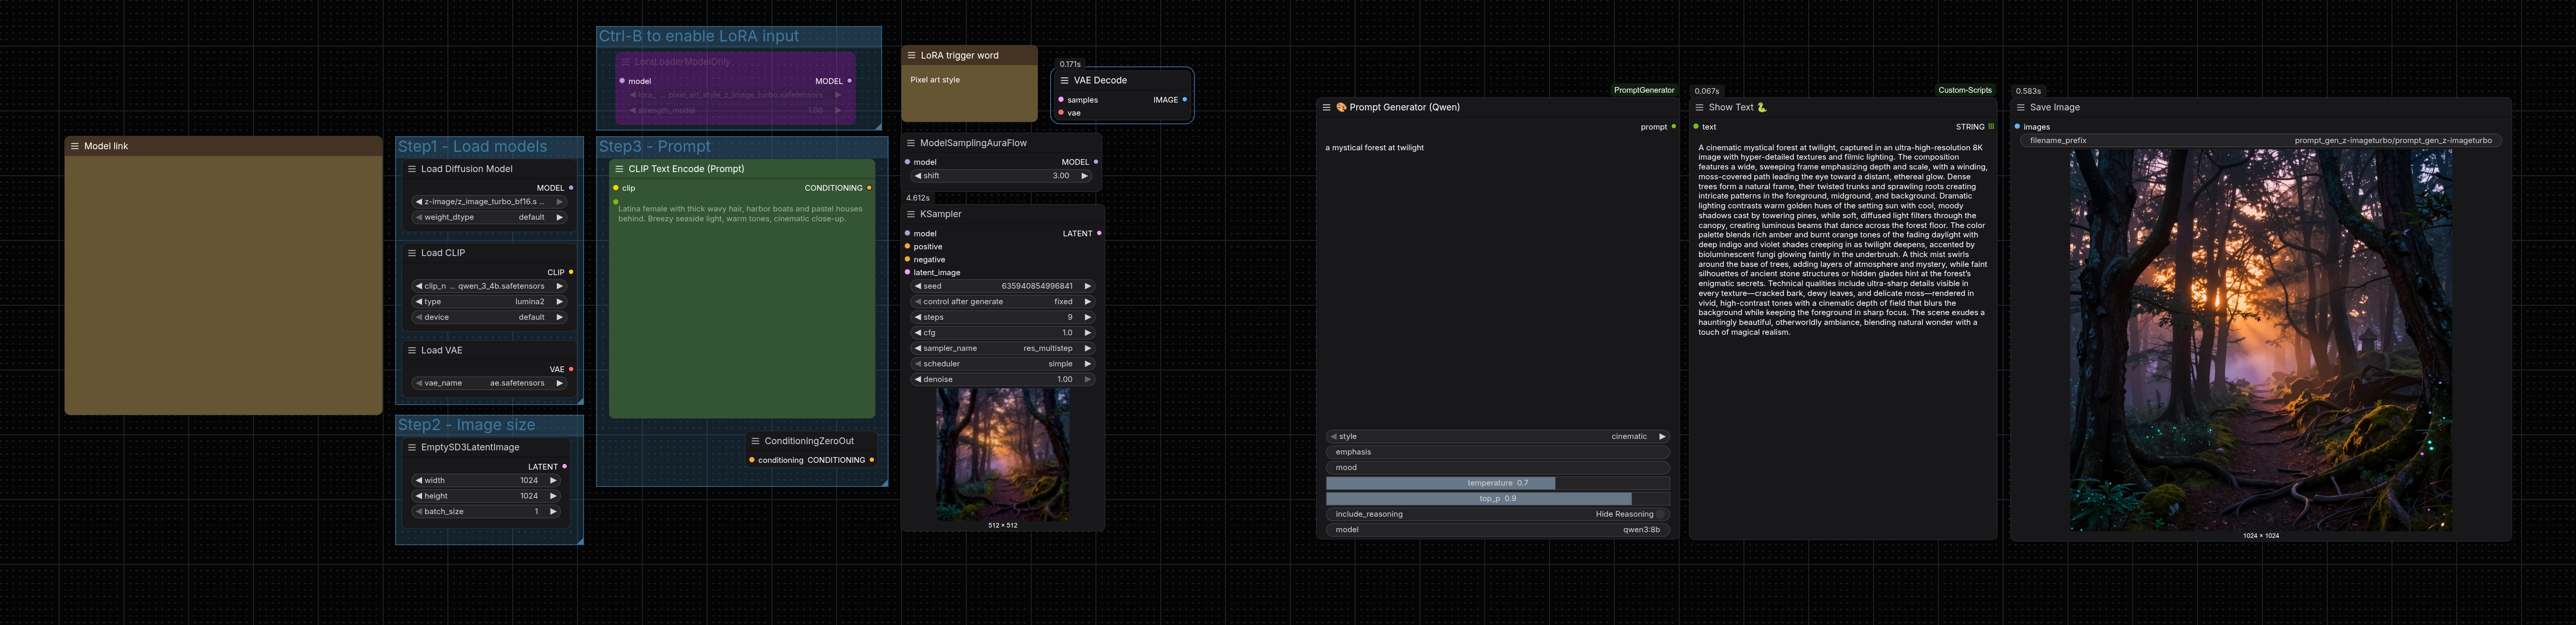Click the 'Pixel art style' note text
The height and width of the screenshot is (625, 2576).
(x=935, y=80)
